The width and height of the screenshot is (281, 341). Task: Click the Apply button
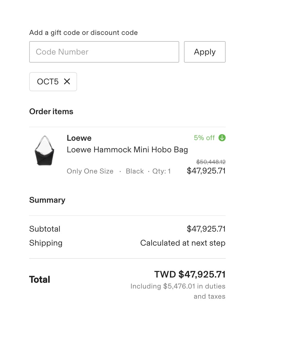[204, 52]
